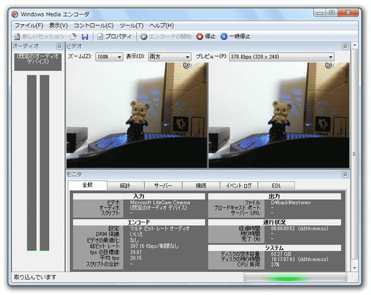The image size is (371, 295).
Task: Click the left audio level meter
Action: [x=32, y=163]
